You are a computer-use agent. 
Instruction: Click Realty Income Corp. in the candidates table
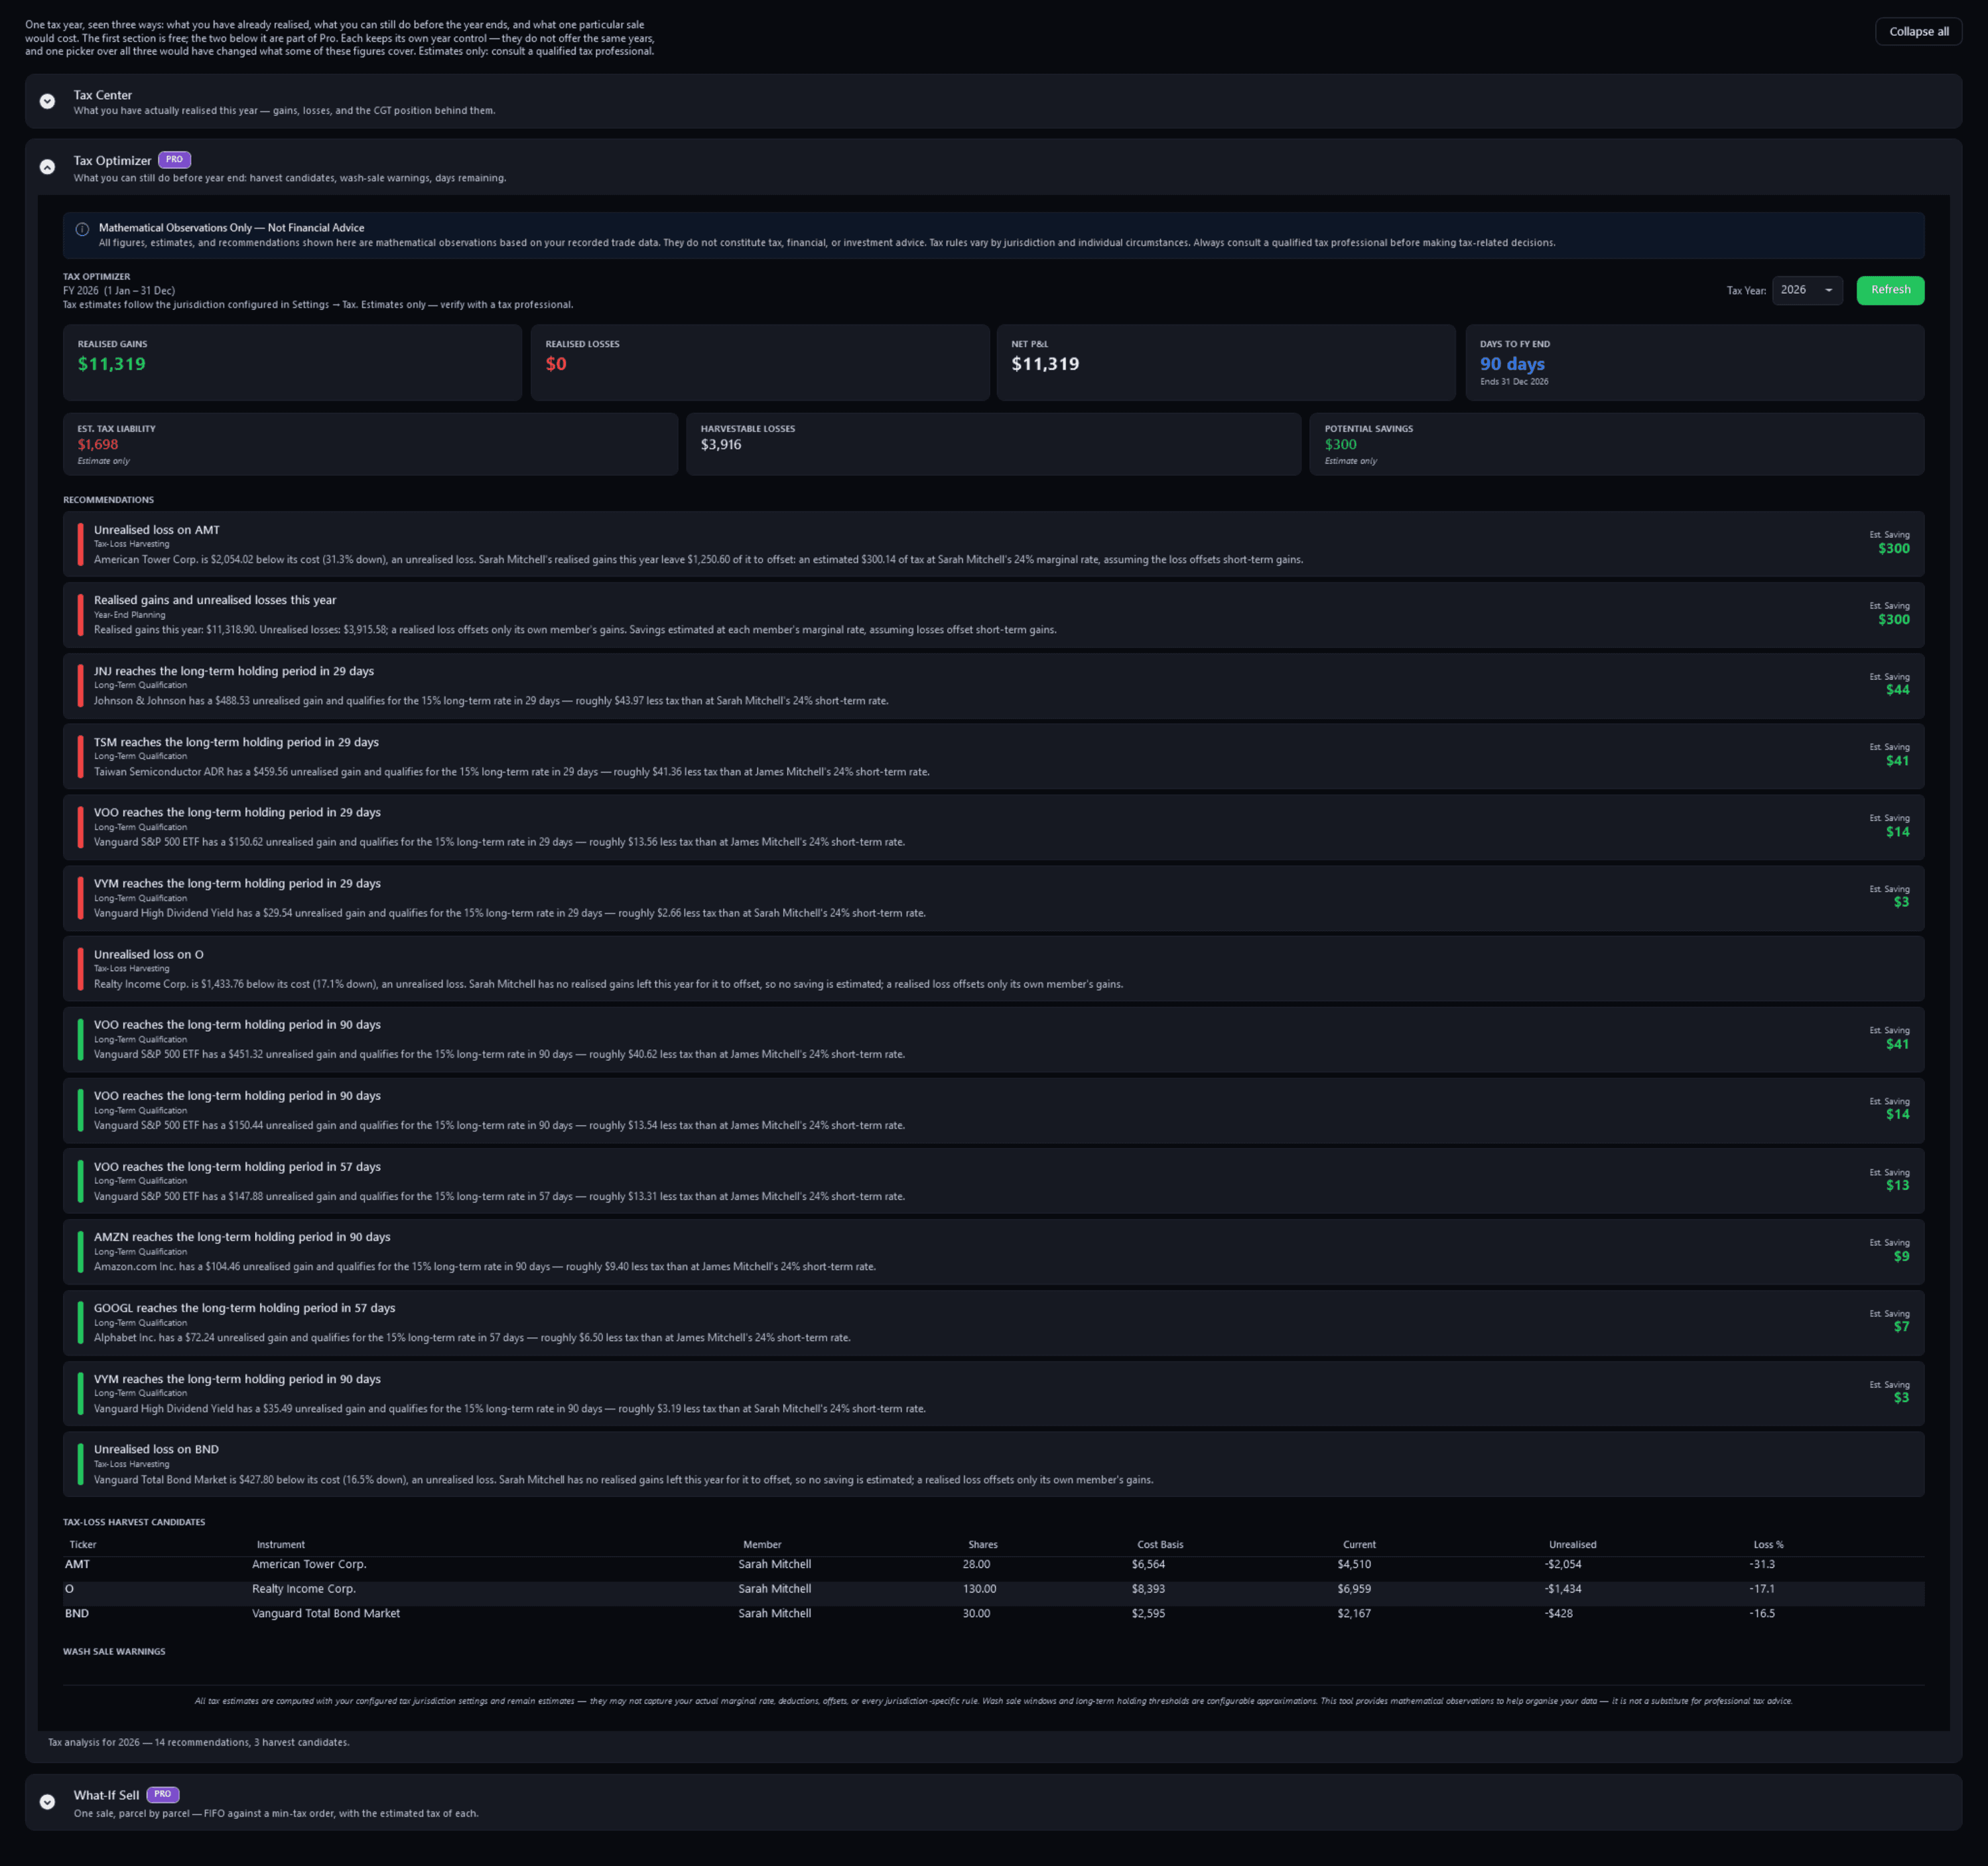pos(304,1589)
